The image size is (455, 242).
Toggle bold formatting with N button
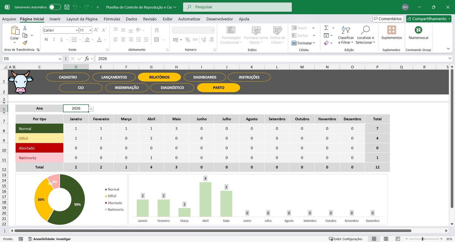click(46, 40)
